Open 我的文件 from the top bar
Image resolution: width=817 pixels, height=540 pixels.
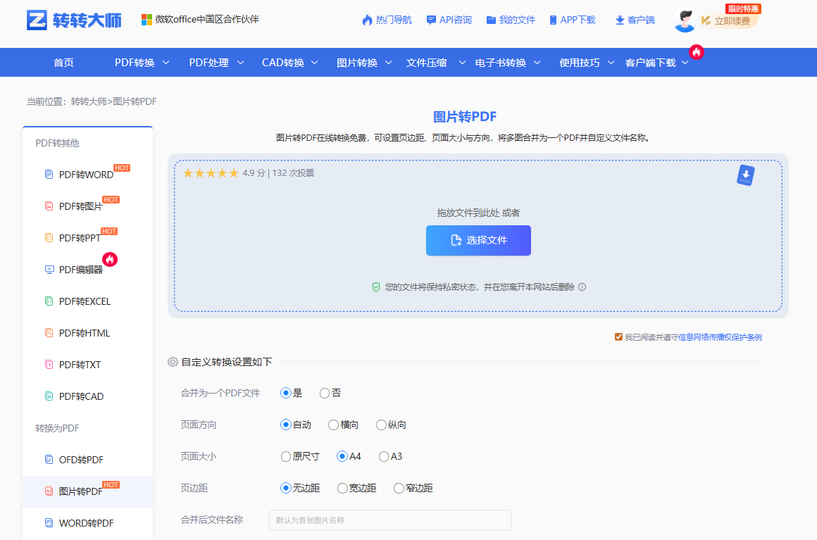[516, 19]
